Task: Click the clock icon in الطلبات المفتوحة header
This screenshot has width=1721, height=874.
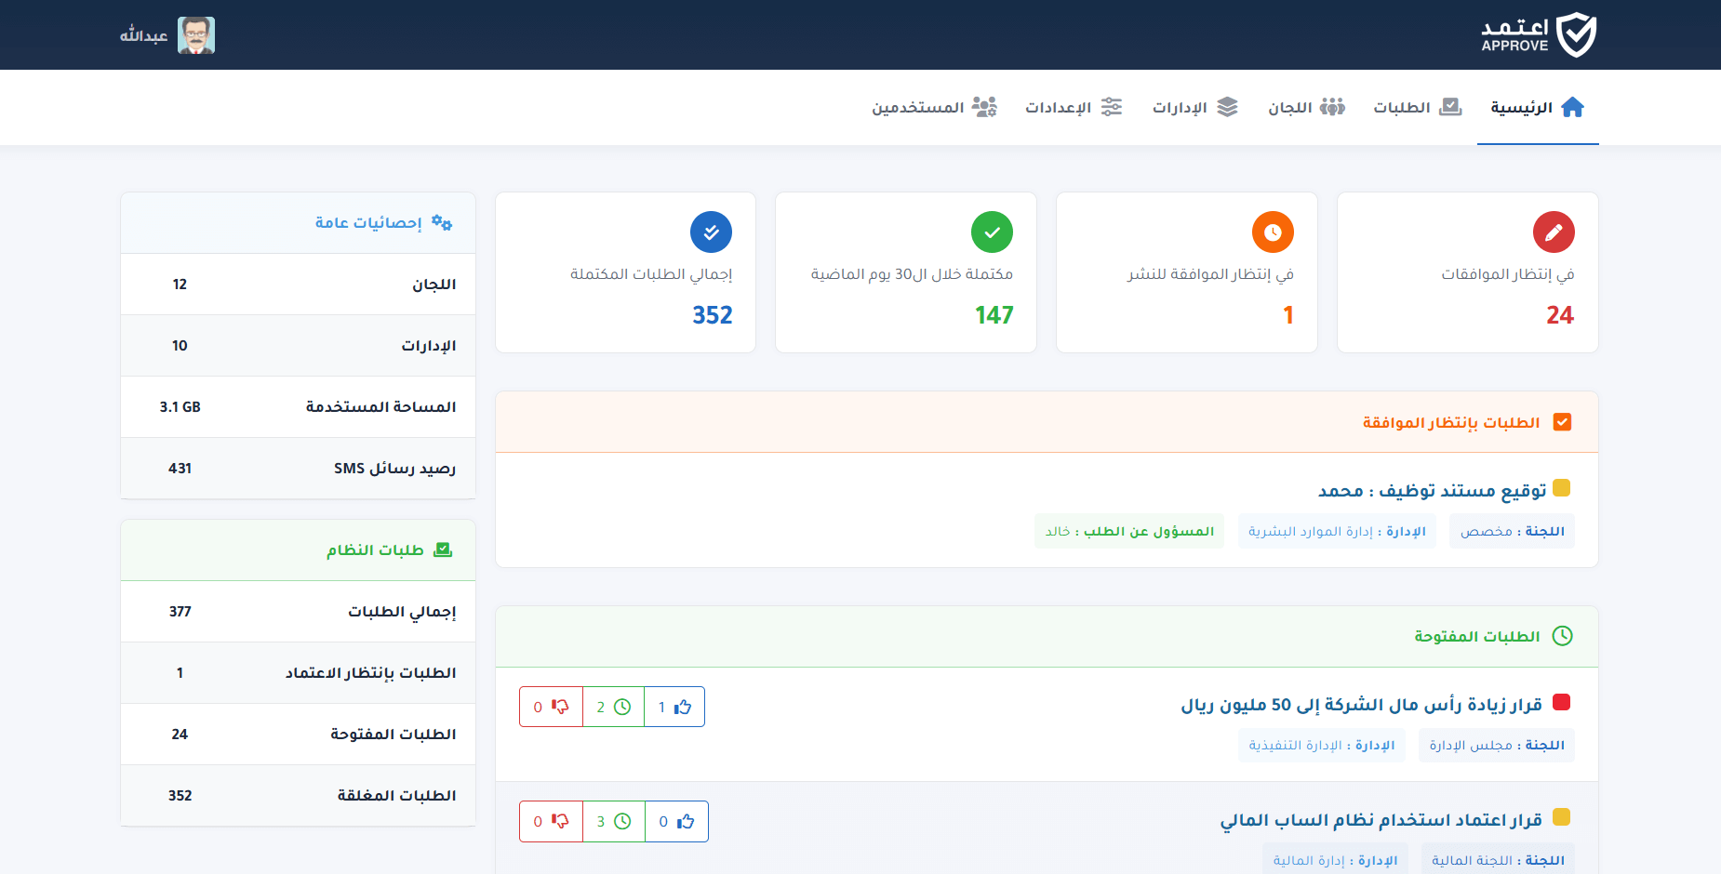Action: 1565,636
